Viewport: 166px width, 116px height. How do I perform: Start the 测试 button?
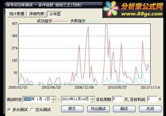tap(124, 109)
